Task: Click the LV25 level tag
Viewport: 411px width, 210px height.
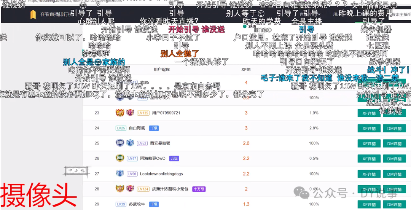Action: 121,128
